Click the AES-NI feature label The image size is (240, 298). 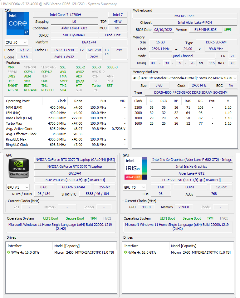(13, 90)
